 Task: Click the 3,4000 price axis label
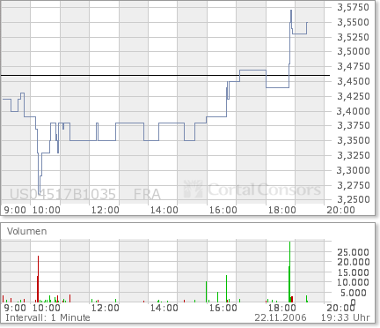pos(354,111)
